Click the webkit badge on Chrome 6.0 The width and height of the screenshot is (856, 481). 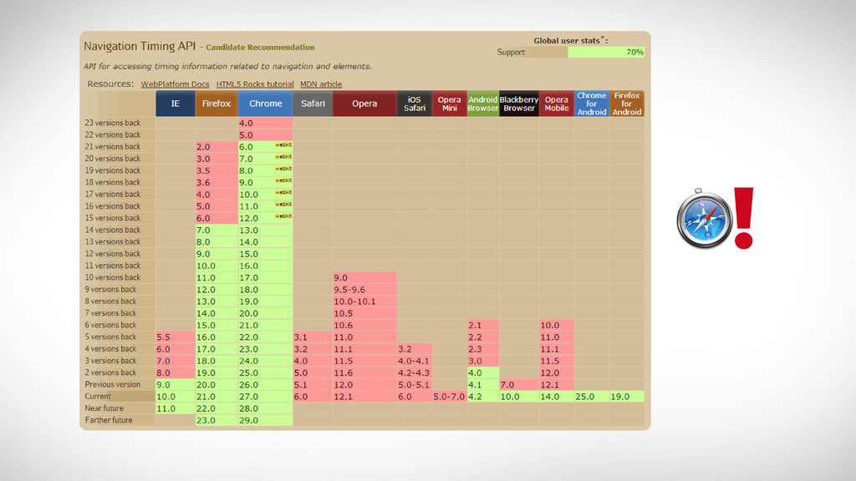click(x=283, y=145)
